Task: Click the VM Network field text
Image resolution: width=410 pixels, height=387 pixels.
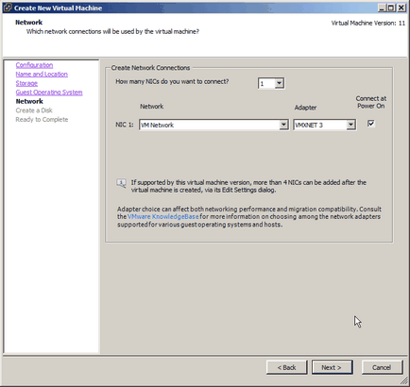Action: click(158, 125)
